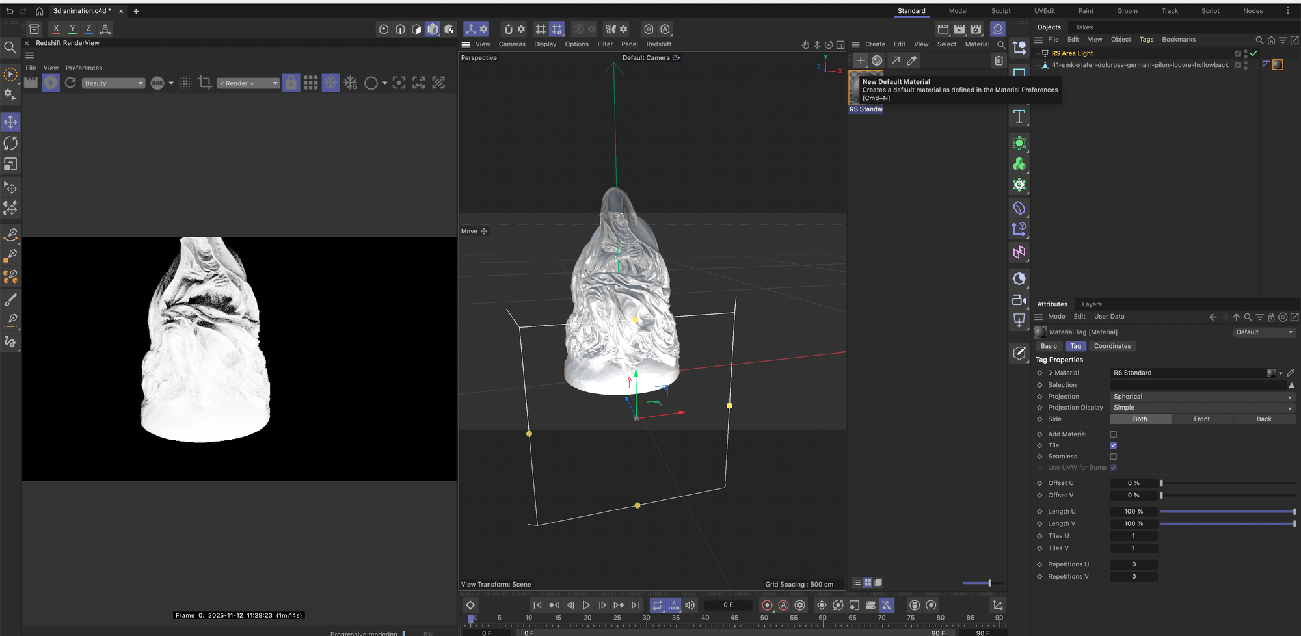Open the Beauty AOV dropdown
The width and height of the screenshot is (1301, 636).
pos(113,83)
